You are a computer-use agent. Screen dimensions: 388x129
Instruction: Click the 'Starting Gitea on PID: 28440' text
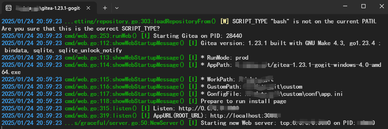pos(193,36)
